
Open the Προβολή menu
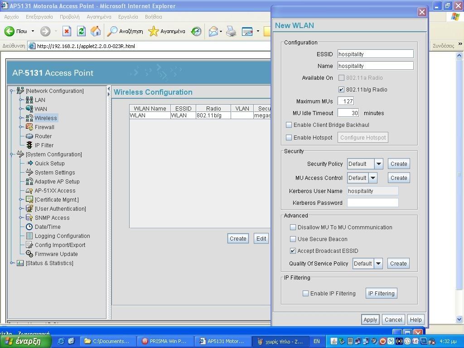[x=69, y=17]
